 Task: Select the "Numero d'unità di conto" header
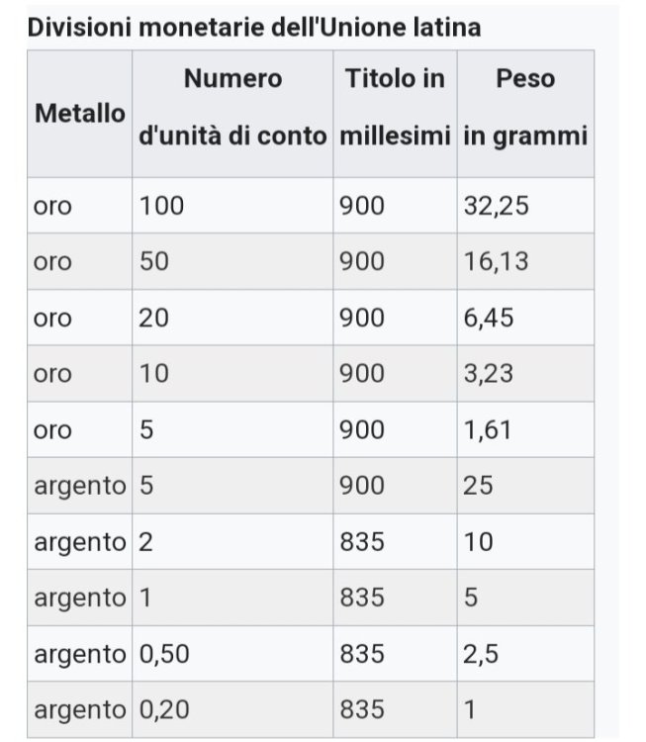232,107
